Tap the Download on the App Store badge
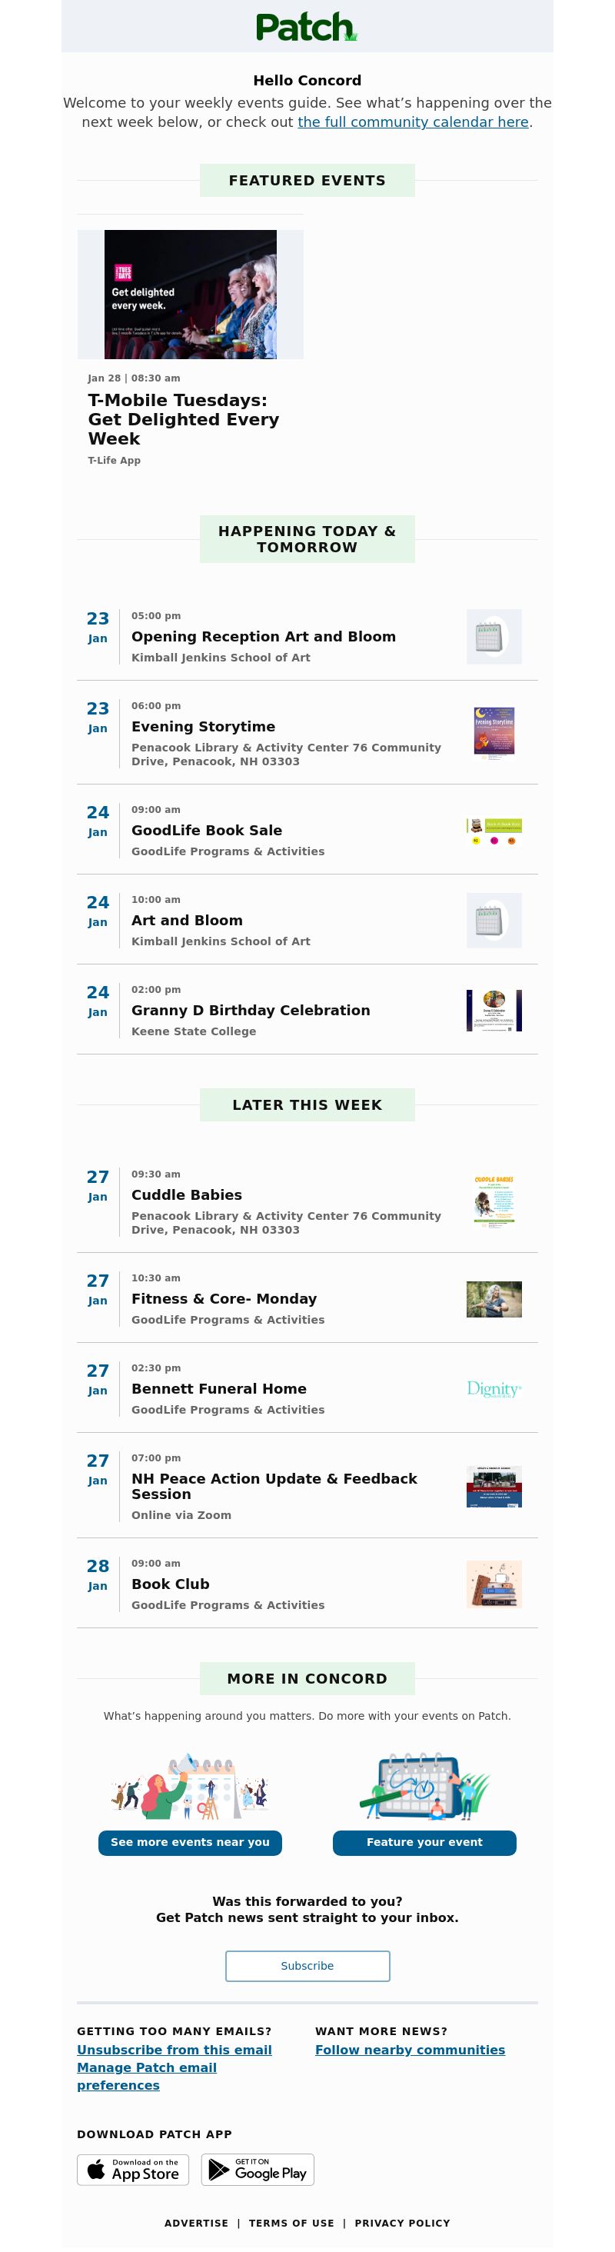The width and height of the screenshot is (615, 2252). tap(133, 2170)
